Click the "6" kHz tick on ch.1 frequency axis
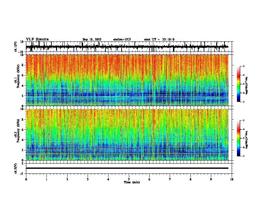Screen dimensions: 261x201 pos(23,75)
